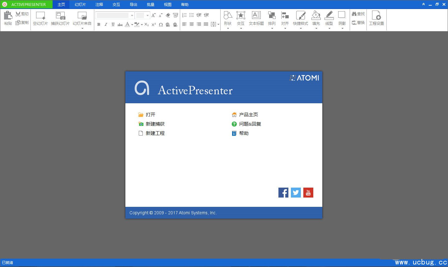Open the Facebook icon in the start page

283,193
